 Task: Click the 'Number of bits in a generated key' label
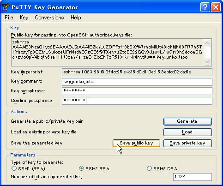[x=47, y=177]
